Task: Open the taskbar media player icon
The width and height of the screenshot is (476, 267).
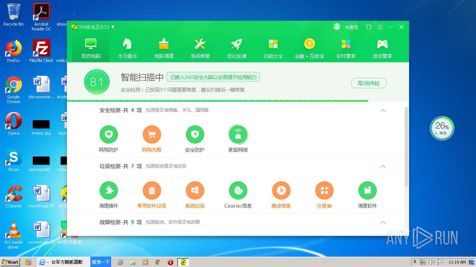Action: pos(145,262)
